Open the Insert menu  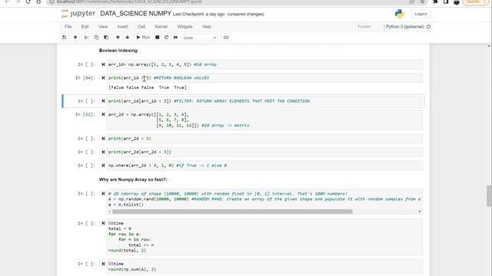pyautogui.click(x=123, y=27)
